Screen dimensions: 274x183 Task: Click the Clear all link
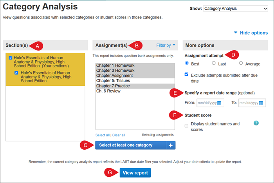(119, 135)
